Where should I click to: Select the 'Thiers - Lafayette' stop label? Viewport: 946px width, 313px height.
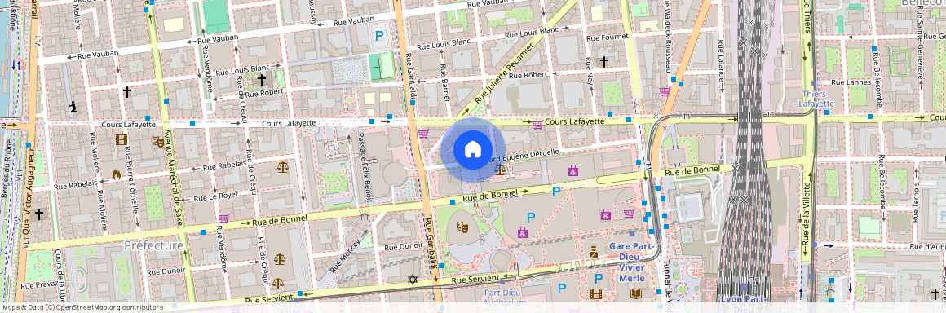pos(815,99)
